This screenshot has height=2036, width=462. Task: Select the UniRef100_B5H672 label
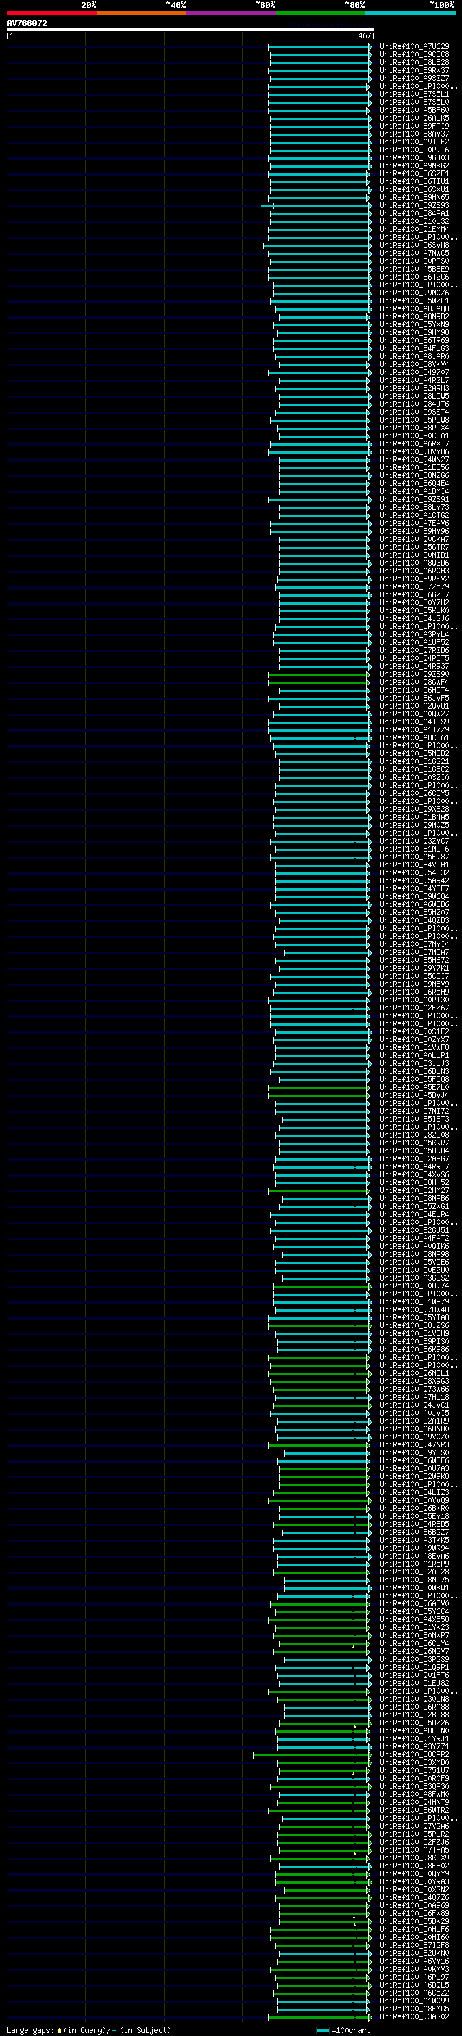(x=414, y=960)
